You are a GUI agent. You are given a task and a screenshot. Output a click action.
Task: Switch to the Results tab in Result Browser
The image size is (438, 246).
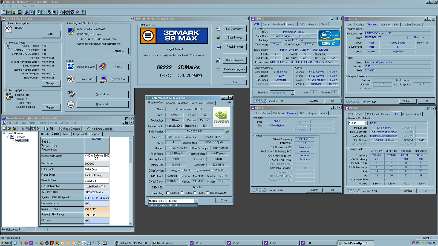[x=45, y=134]
